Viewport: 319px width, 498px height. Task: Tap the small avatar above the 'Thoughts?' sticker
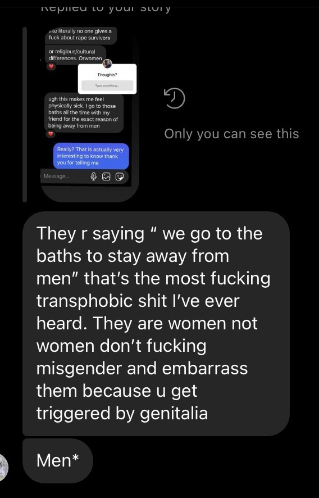[107, 64]
